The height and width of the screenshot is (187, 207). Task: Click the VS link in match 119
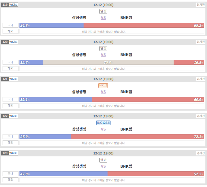tap(103, 18)
